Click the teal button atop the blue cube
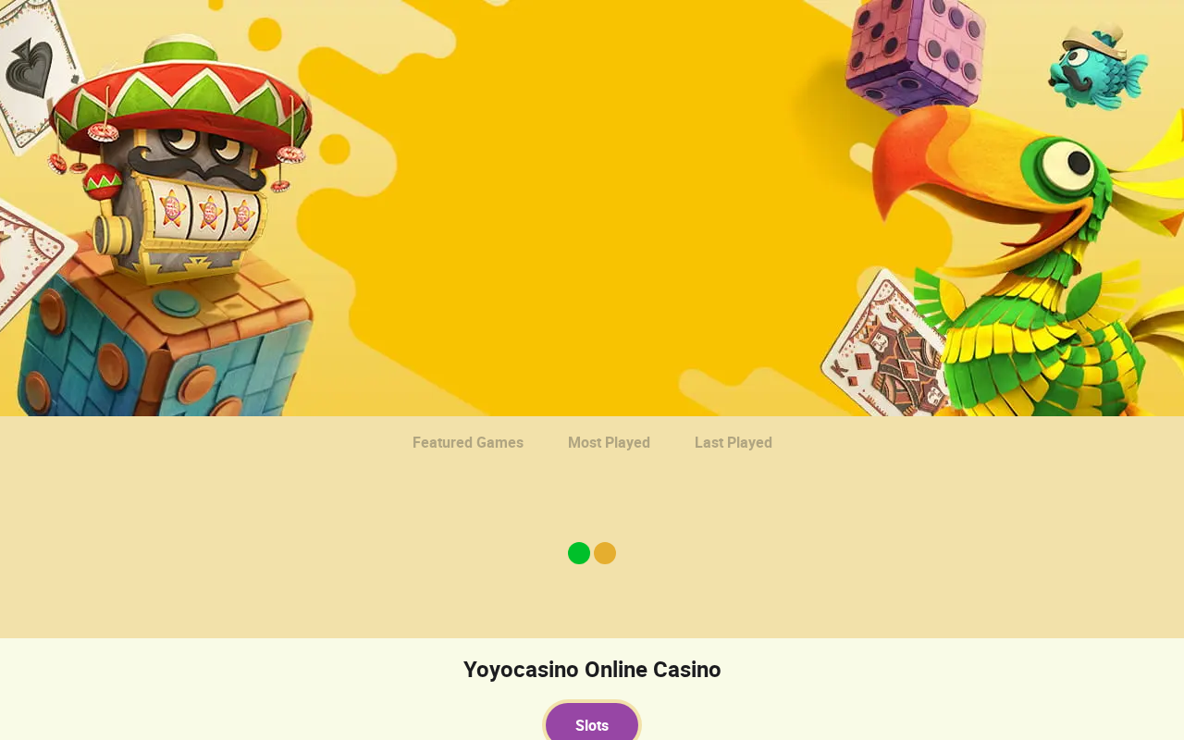This screenshot has width=1184, height=740. click(x=178, y=302)
